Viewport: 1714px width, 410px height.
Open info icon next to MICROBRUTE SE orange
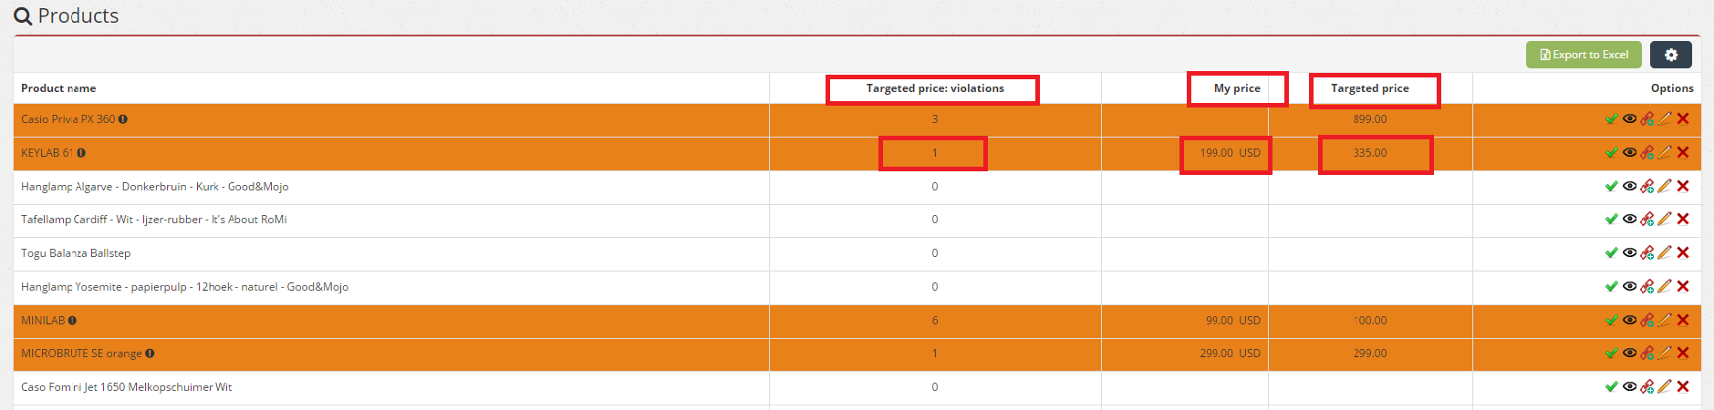click(150, 354)
